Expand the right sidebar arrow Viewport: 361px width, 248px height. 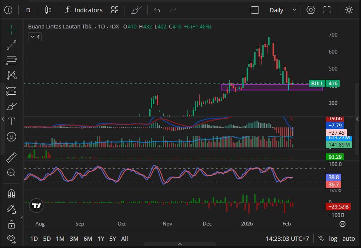pos(357,119)
